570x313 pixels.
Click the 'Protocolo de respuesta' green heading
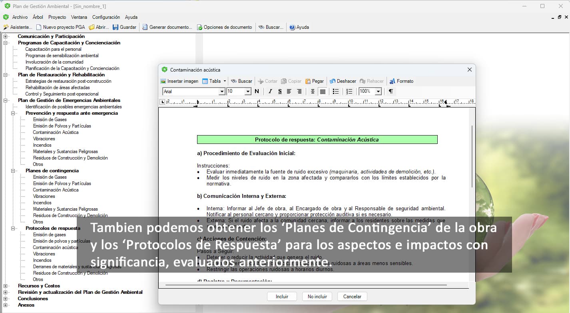click(317, 140)
